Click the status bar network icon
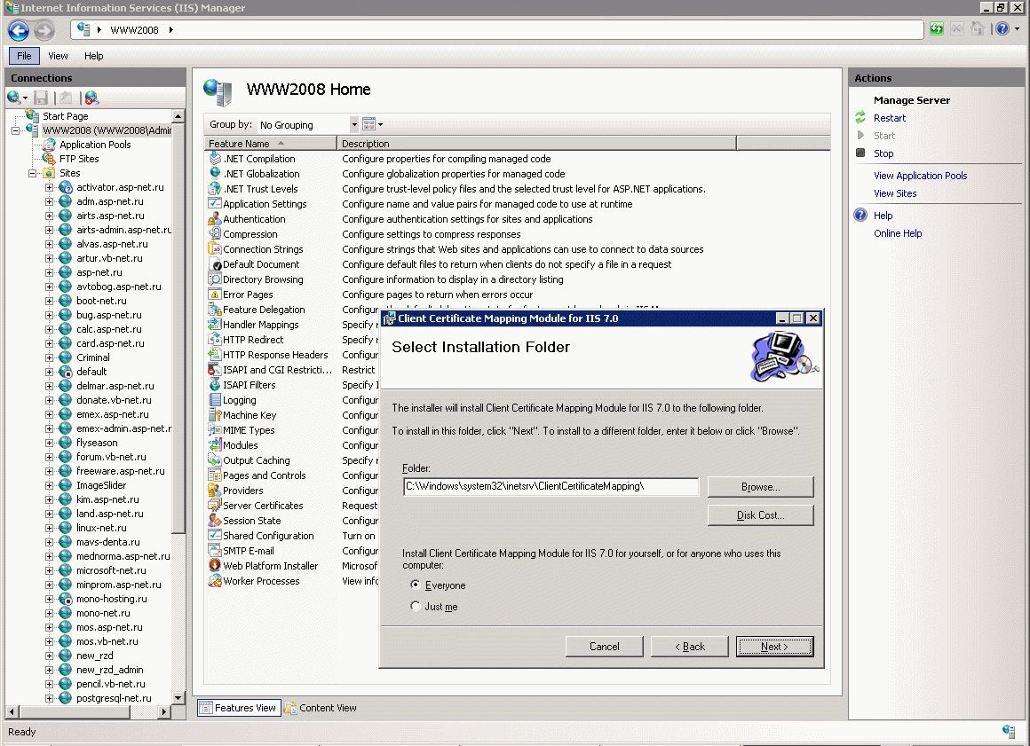The image size is (1030, 746). pos(1009,731)
